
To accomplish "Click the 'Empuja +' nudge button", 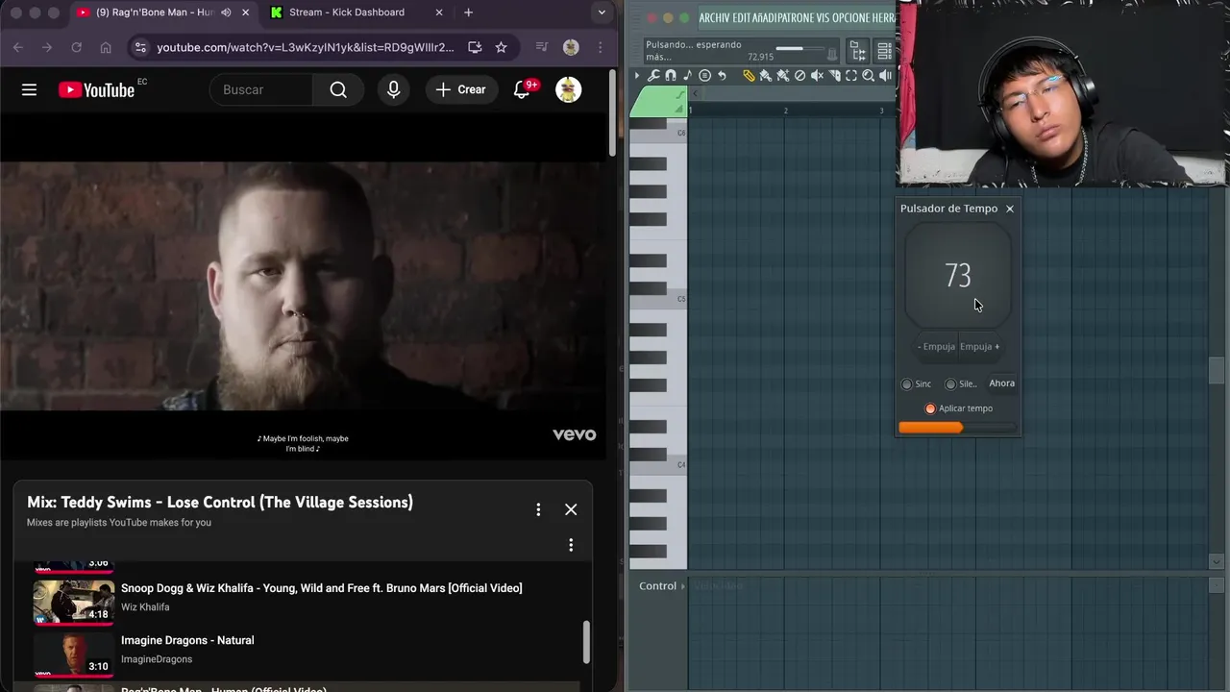I will (x=980, y=346).
